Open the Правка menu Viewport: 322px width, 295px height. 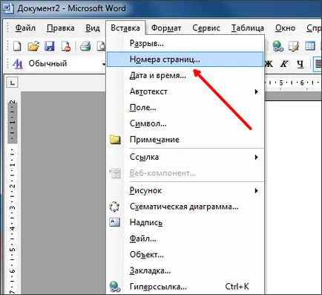pos(61,28)
